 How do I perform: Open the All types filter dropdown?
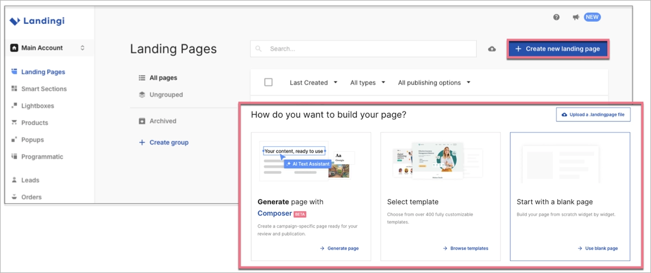tap(368, 83)
